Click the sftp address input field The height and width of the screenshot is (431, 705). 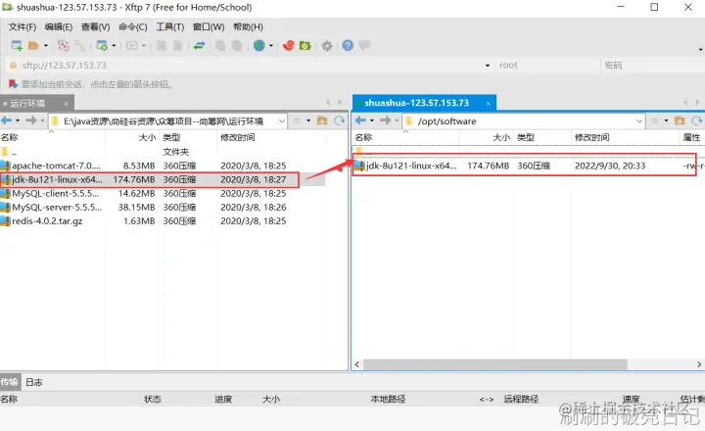(x=252, y=66)
